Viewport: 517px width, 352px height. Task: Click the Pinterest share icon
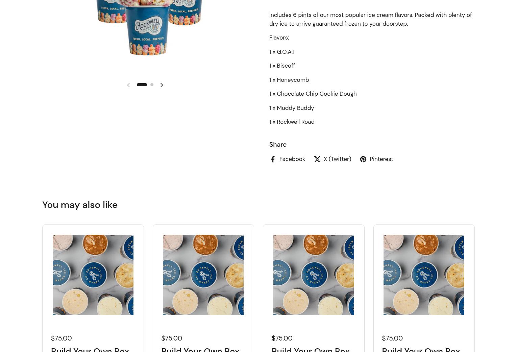(x=363, y=159)
